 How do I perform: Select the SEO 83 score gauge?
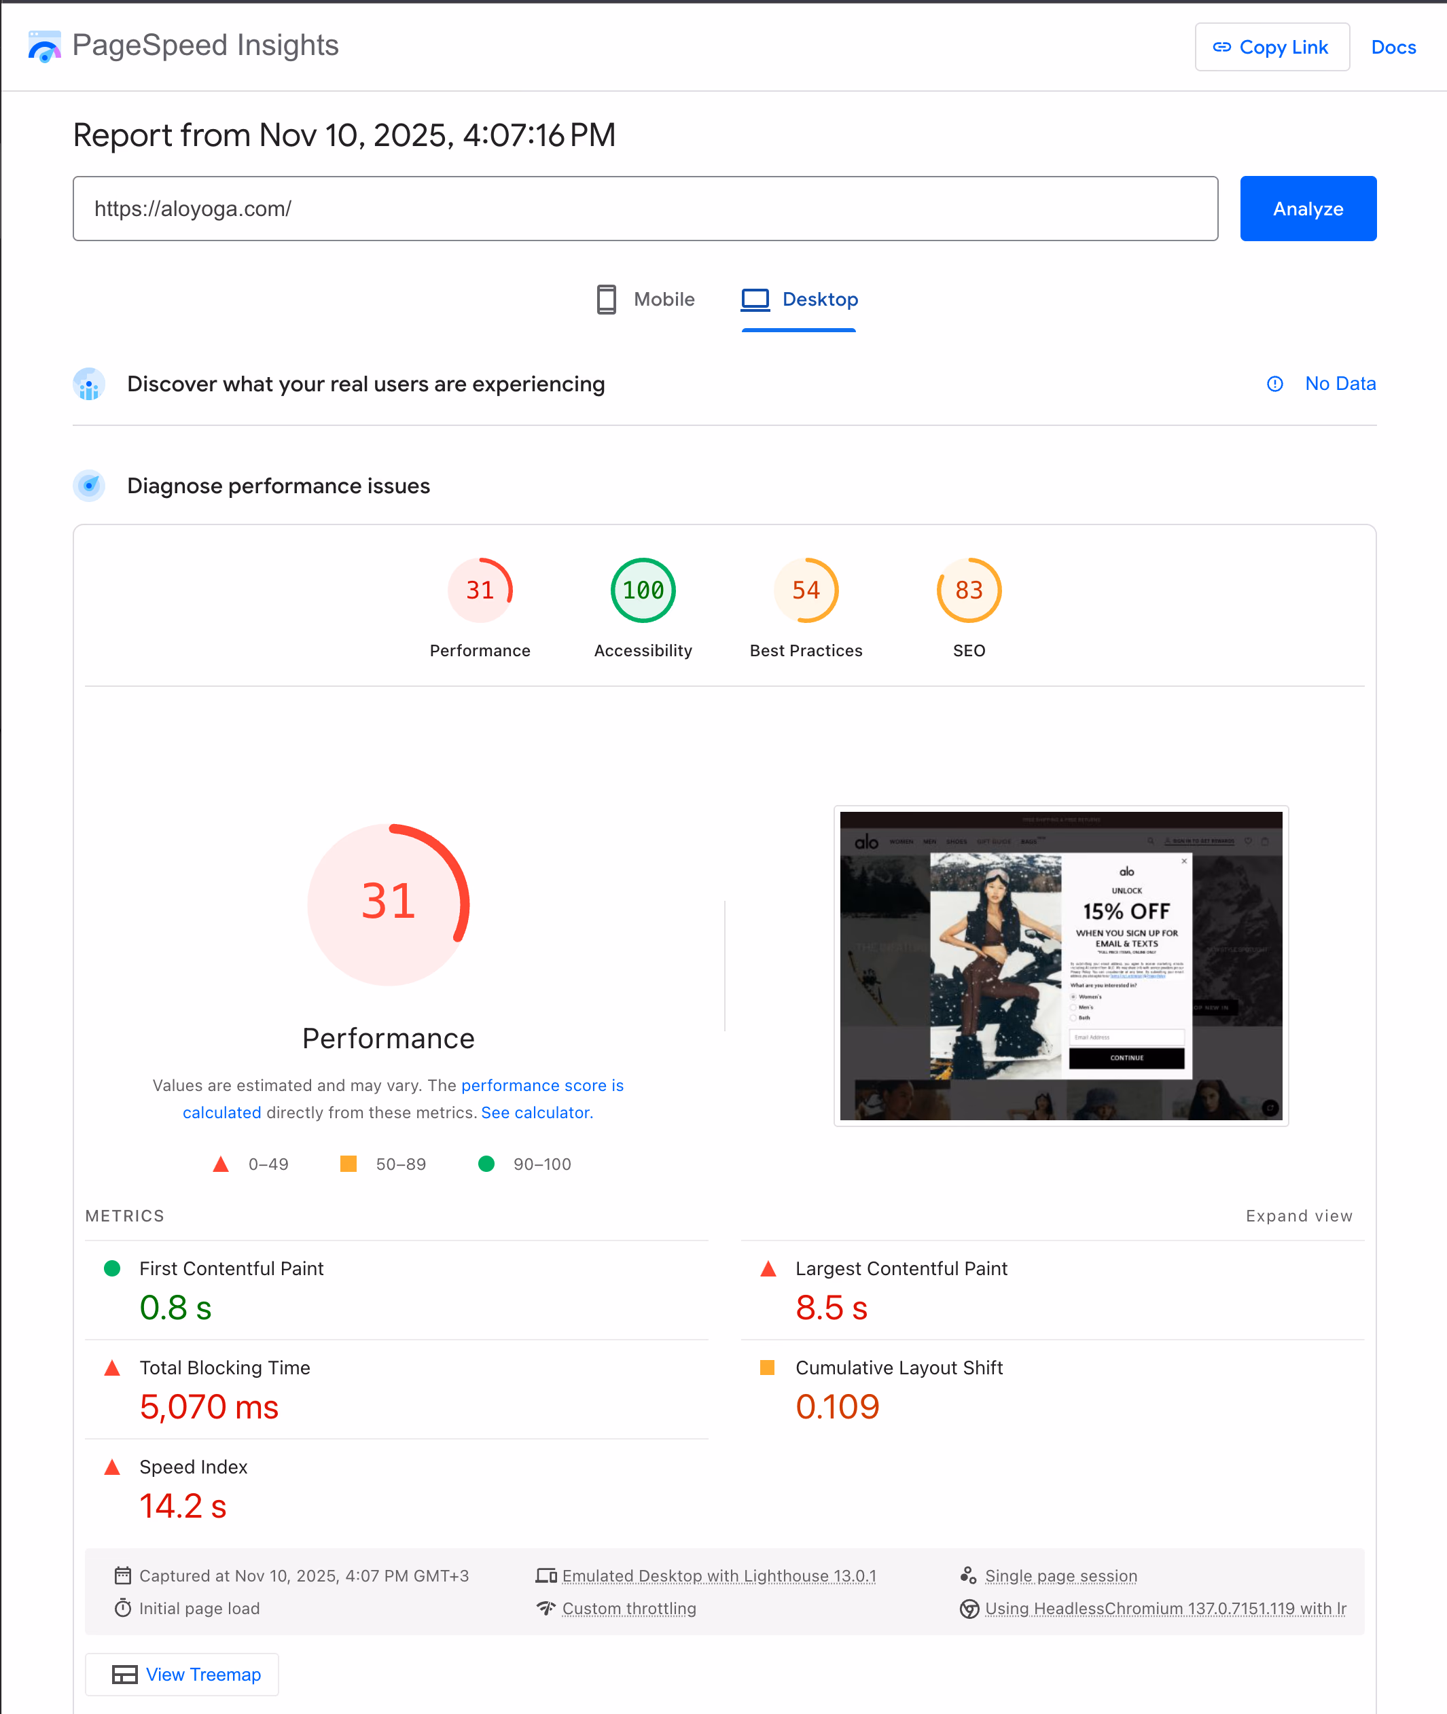tap(969, 590)
